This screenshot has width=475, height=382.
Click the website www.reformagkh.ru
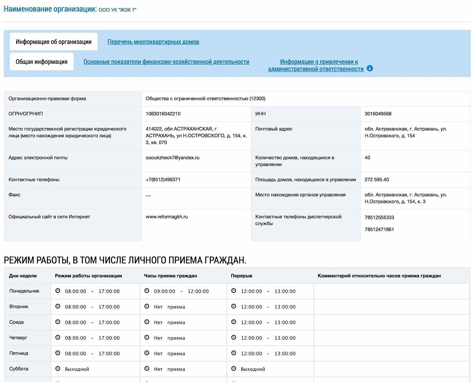pyautogui.click(x=167, y=217)
